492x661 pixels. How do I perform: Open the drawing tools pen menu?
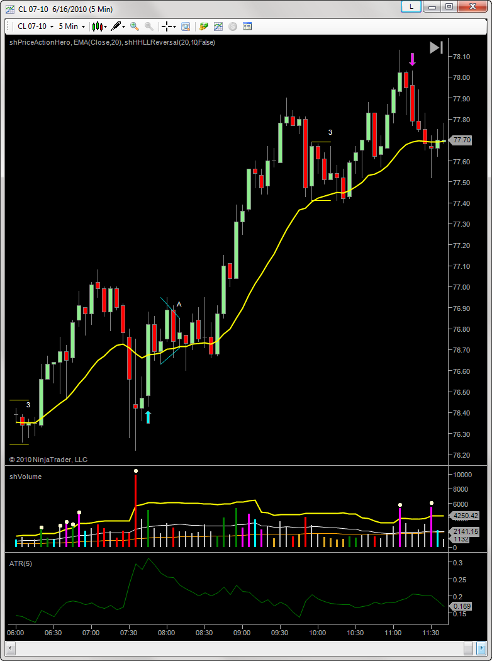[118, 26]
